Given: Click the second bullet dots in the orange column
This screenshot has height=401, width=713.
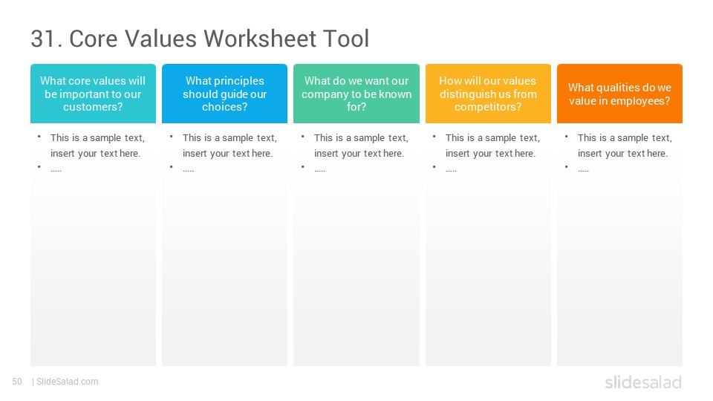Looking at the screenshot, I should [x=584, y=171].
